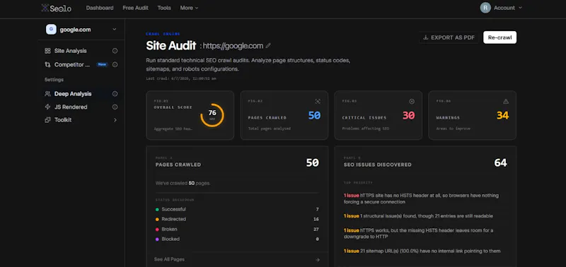The height and width of the screenshot is (267, 566).
Task: Click the New badge
Action: pos(102,64)
